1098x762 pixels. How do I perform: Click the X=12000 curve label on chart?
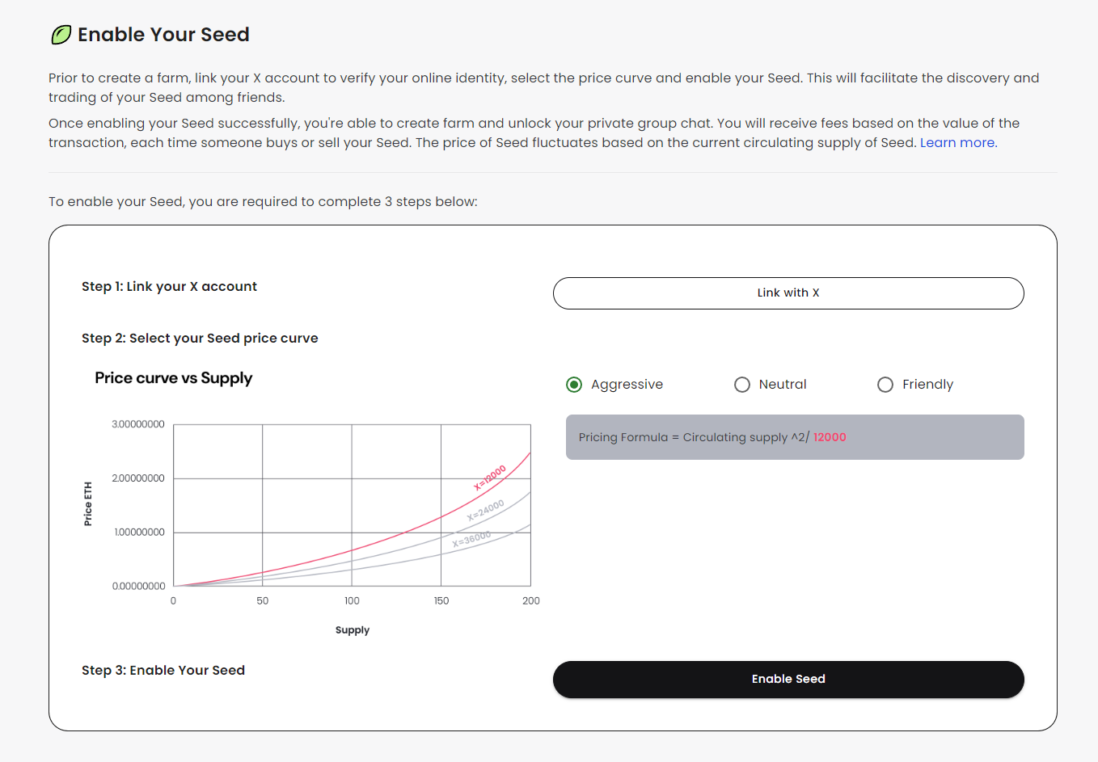click(489, 478)
